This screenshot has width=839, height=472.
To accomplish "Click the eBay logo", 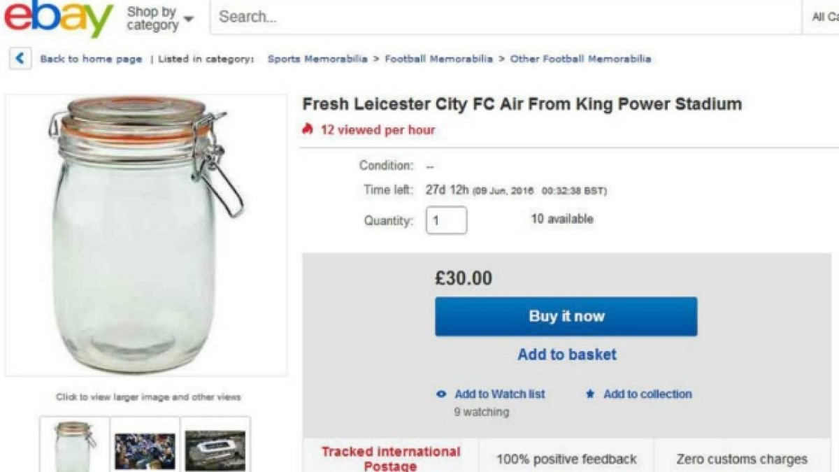I will tap(57, 19).
